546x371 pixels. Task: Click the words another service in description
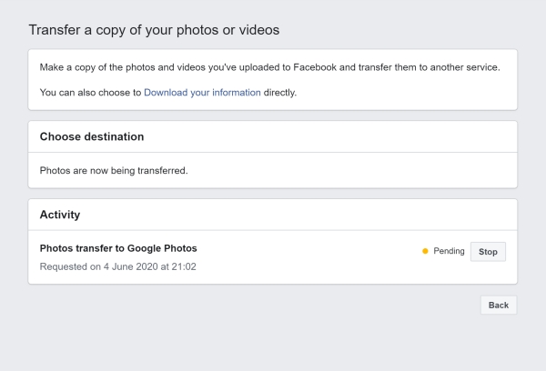coord(465,67)
